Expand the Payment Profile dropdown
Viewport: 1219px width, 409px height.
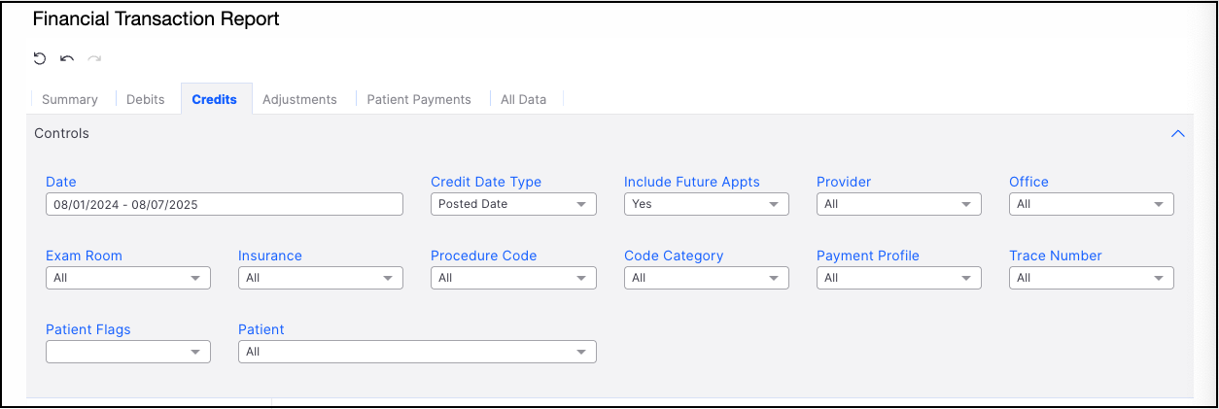tap(898, 278)
